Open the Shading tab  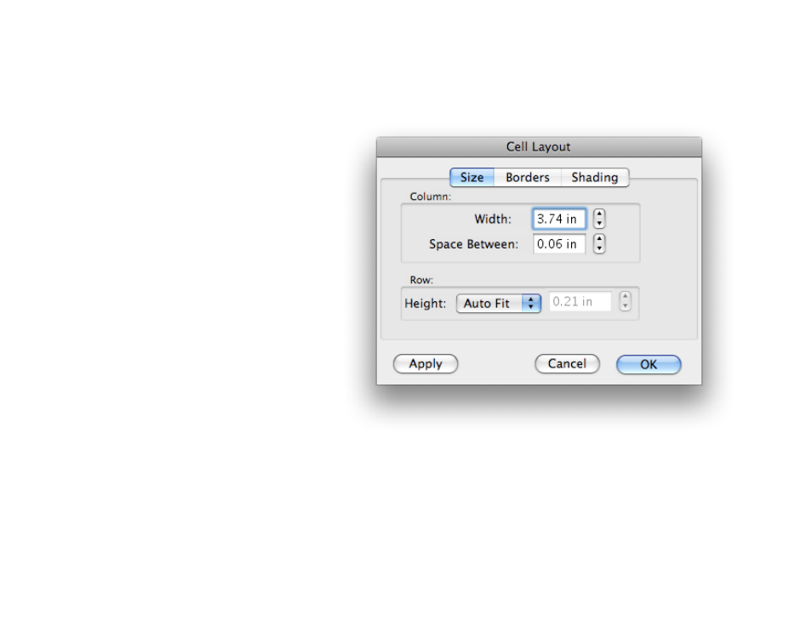tap(594, 177)
